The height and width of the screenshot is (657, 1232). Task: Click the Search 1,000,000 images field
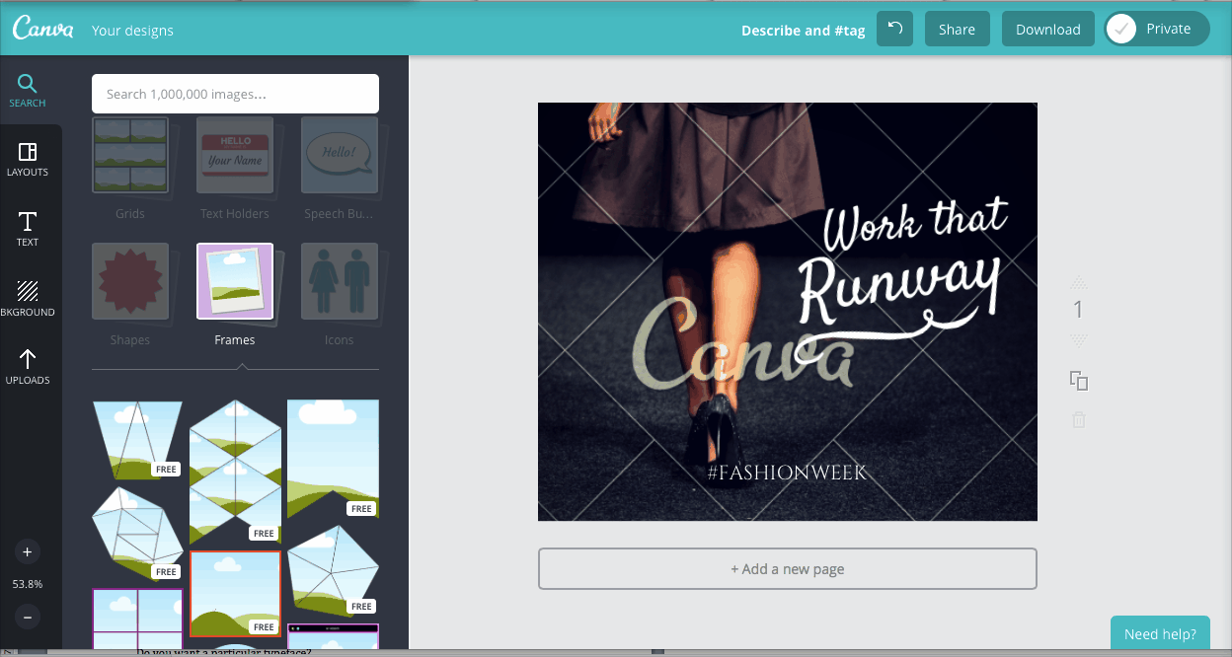[235, 94]
